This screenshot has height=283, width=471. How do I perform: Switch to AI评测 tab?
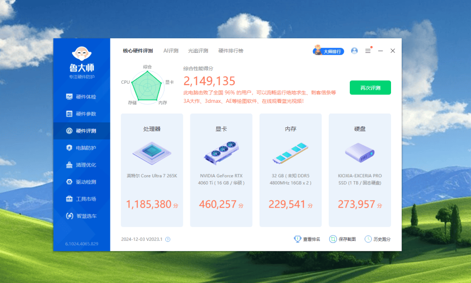coord(171,50)
